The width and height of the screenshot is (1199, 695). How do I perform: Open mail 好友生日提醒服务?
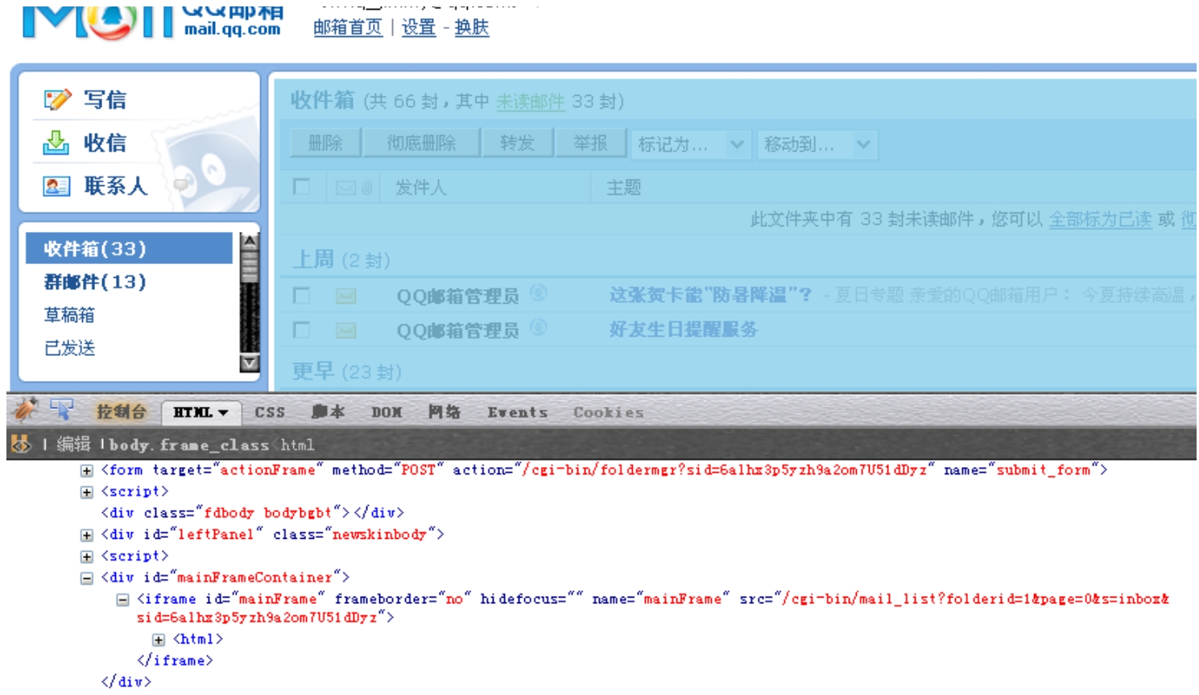683,329
